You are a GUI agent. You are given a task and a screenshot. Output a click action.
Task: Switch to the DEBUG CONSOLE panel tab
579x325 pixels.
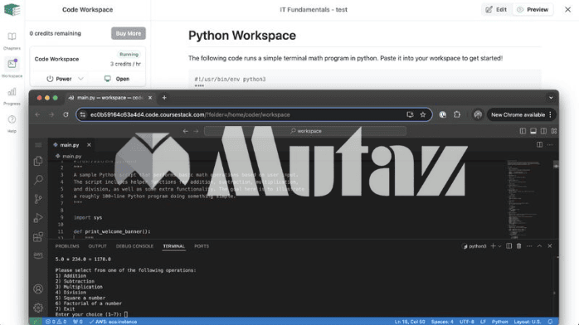point(134,246)
